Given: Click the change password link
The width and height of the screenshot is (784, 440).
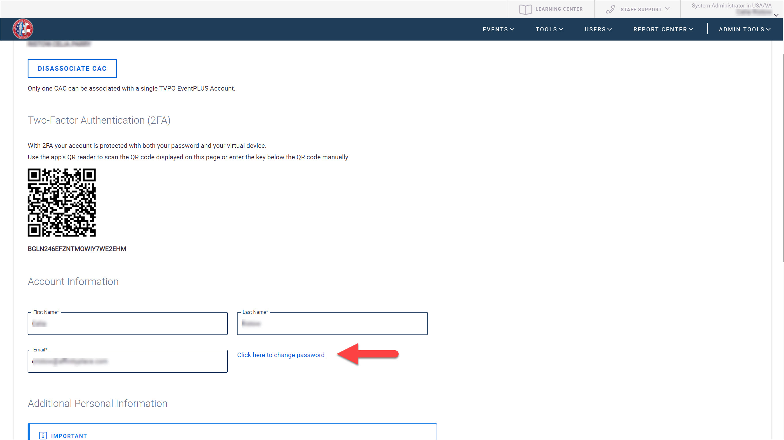Looking at the screenshot, I should click(281, 355).
